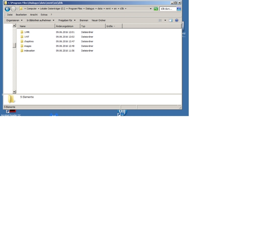This screenshot has width=266, height=226.
Task: Click the change view icon
Action: coord(160,20)
